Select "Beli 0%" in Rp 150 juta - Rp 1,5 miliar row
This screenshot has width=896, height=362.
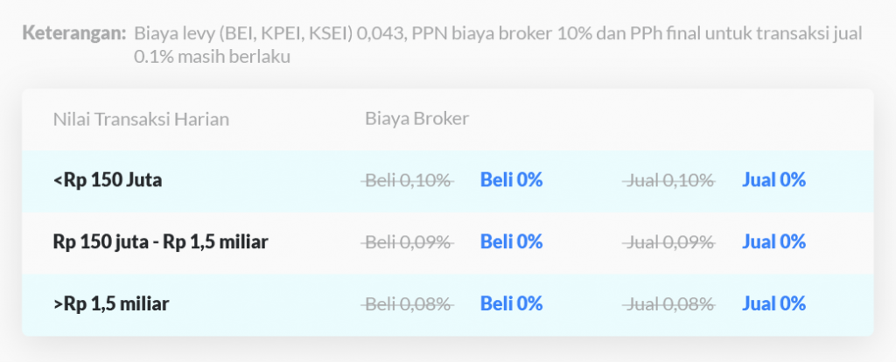511,241
